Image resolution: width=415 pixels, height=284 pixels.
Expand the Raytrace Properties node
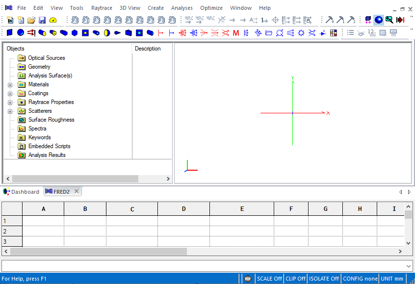[10, 103]
